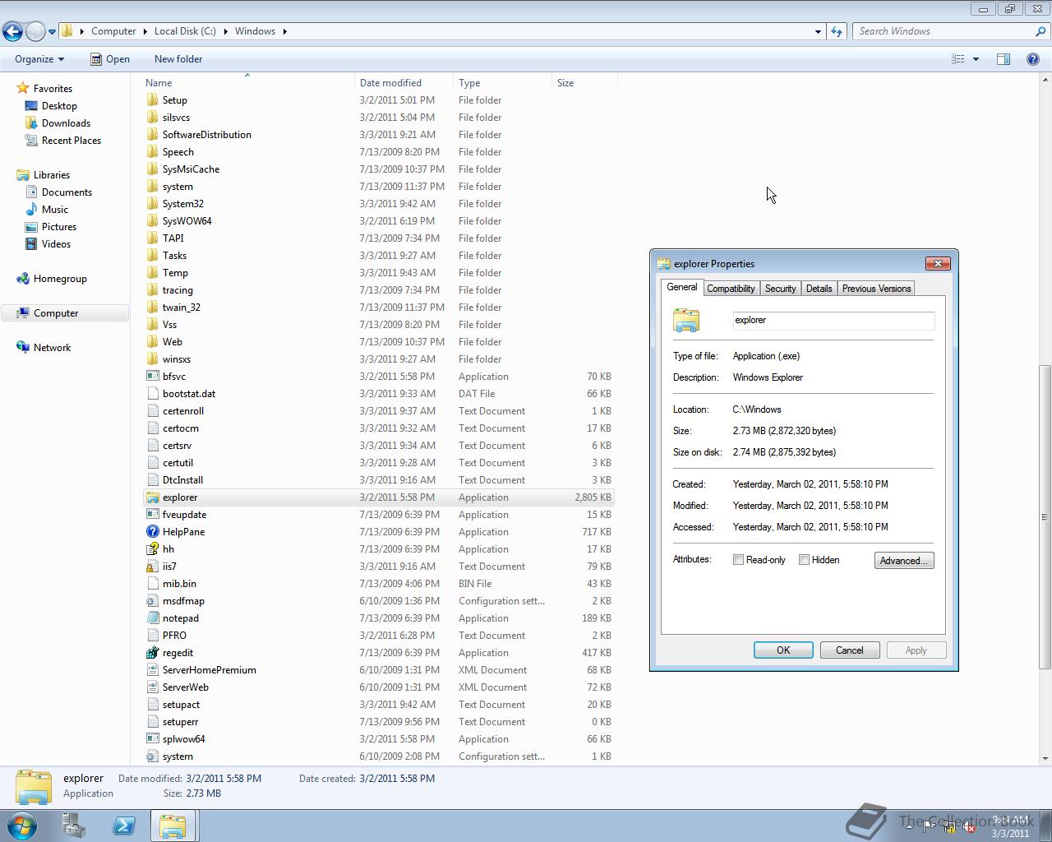Click the Computer breadcrumb in address bar
Image resolution: width=1052 pixels, height=842 pixels.
pyautogui.click(x=113, y=31)
